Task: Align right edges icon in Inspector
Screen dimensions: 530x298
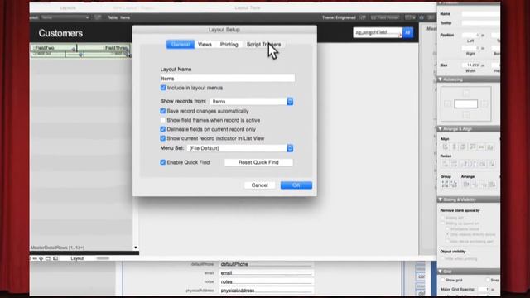Action: point(464,147)
